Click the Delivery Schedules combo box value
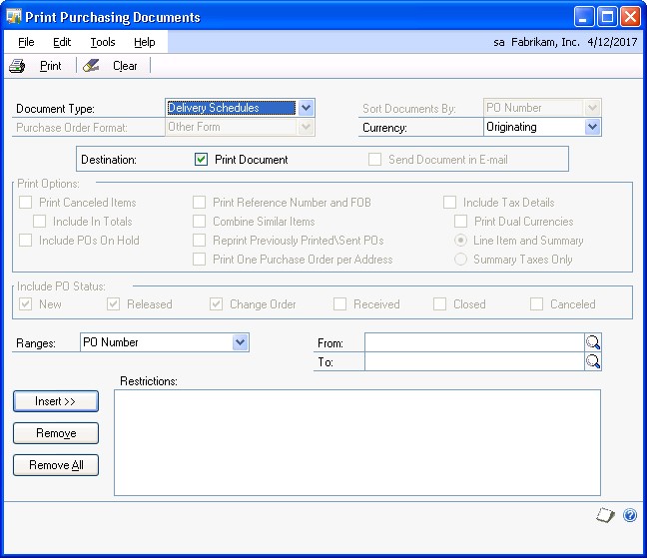 (231, 108)
